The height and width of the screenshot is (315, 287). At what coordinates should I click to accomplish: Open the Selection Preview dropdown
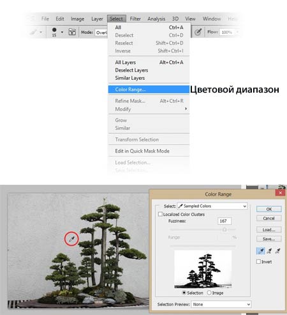221,304
